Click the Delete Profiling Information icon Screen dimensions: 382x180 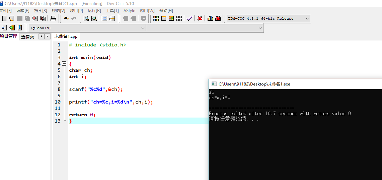pos(218,18)
